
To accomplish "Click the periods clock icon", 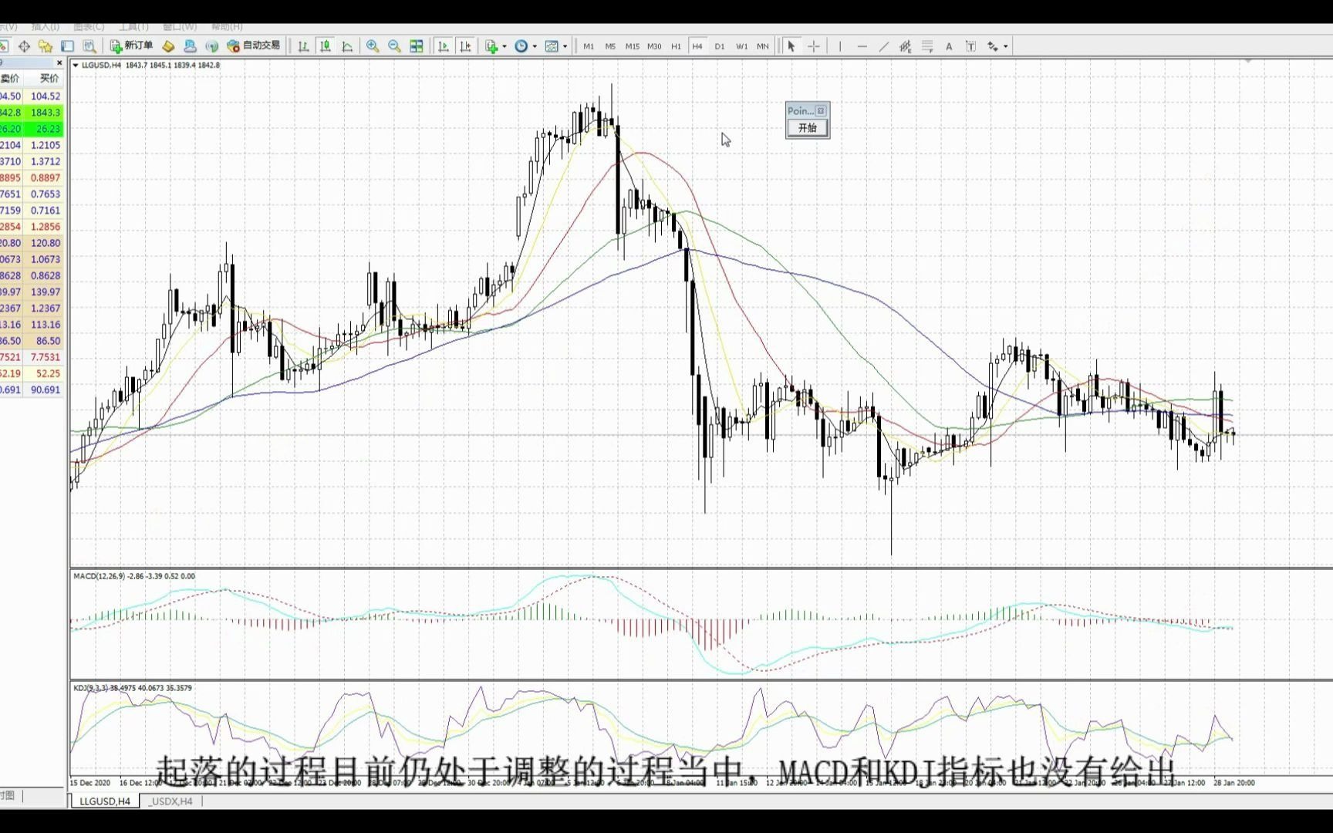I will pyautogui.click(x=521, y=46).
